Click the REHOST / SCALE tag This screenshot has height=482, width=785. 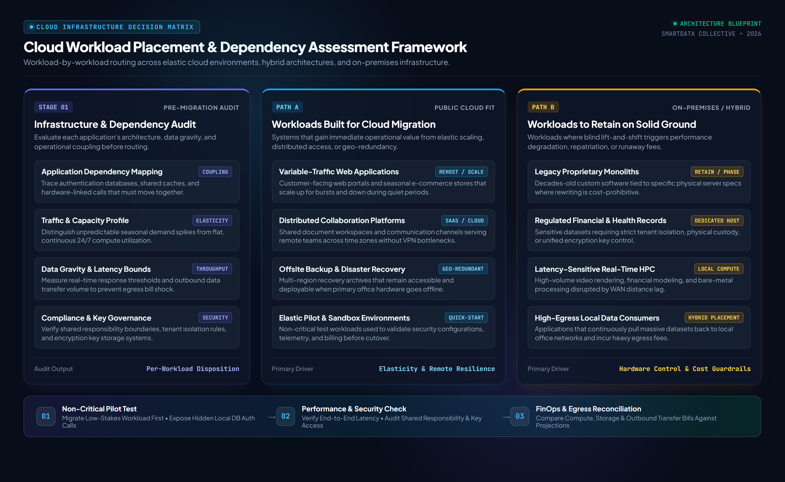point(461,172)
